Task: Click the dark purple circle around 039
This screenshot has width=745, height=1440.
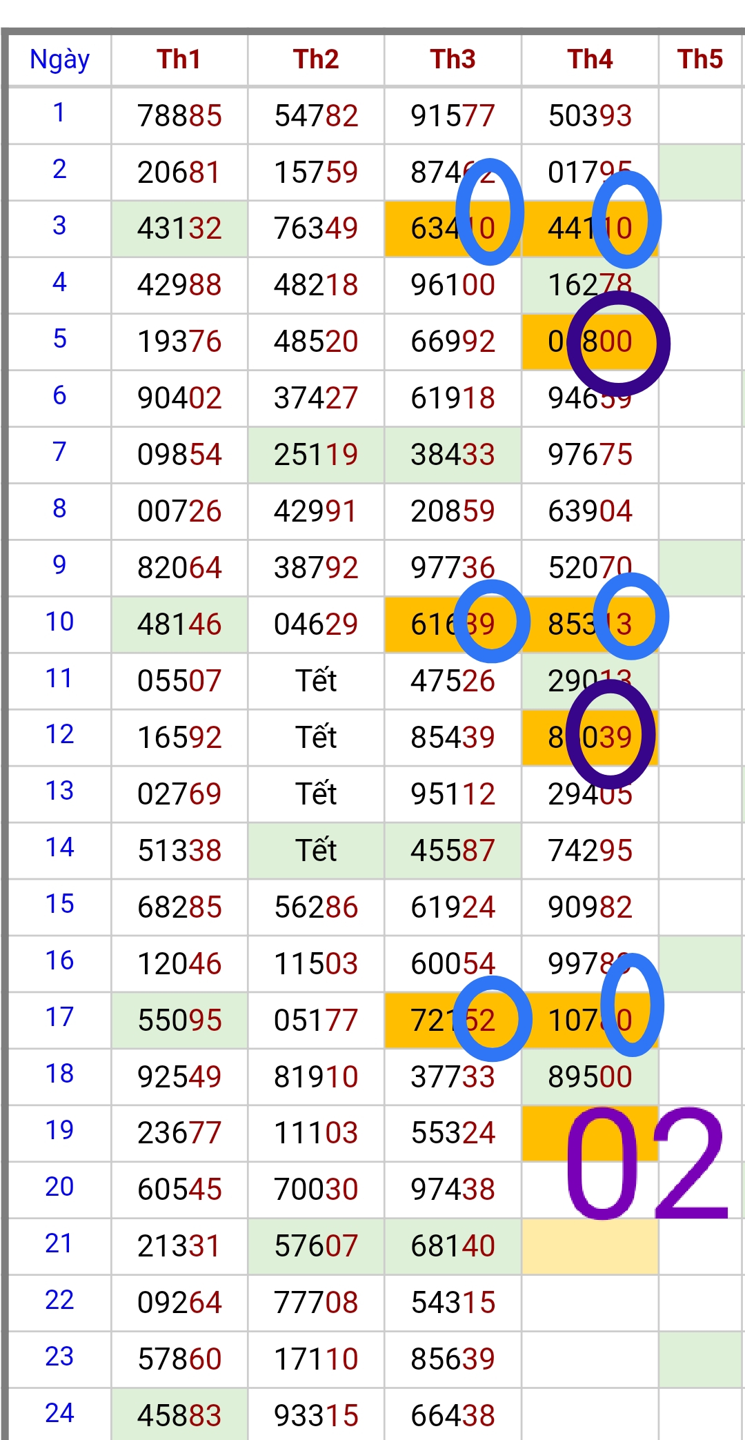Action: 610,735
